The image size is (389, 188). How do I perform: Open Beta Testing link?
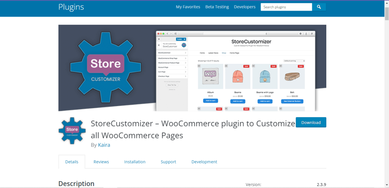point(217,7)
